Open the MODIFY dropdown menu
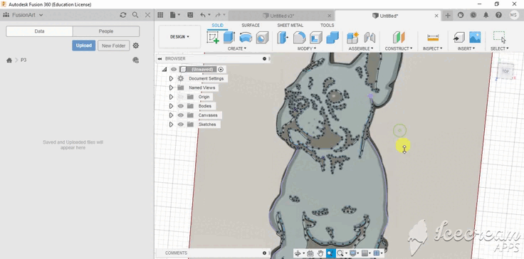 coord(307,49)
